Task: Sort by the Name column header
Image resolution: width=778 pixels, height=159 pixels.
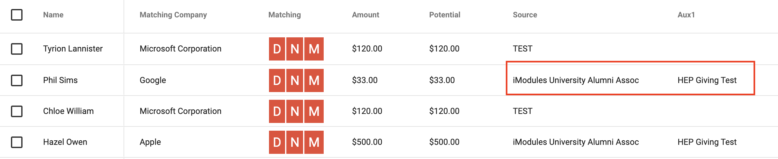Action: pyautogui.click(x=53, y=15)
